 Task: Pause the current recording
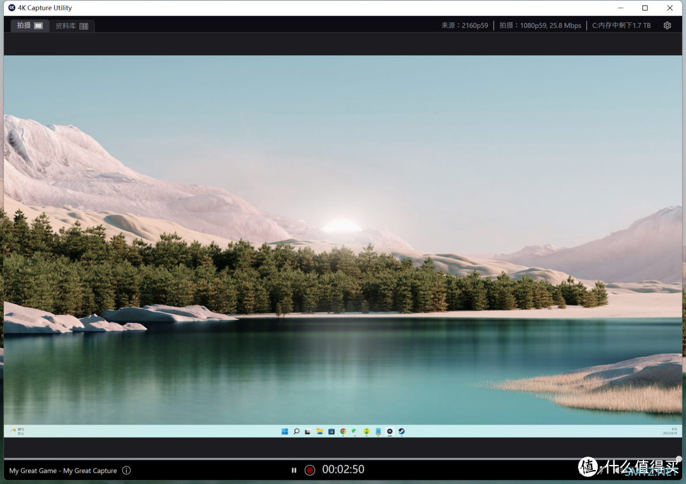coord(293,470)
